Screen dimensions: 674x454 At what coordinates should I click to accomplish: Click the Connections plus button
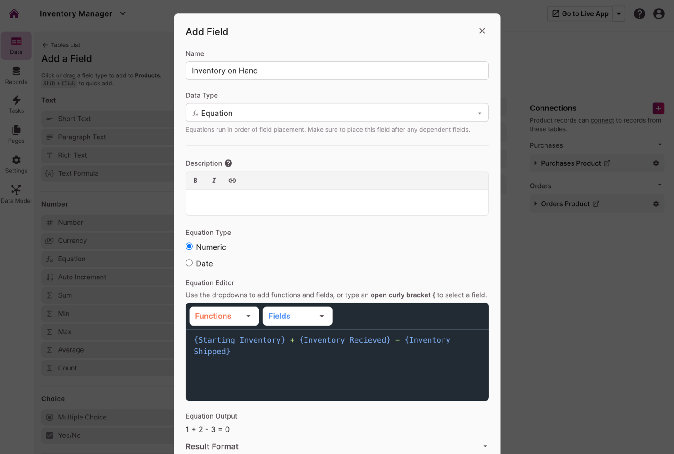pyautogui.click(x=658, y=108)
